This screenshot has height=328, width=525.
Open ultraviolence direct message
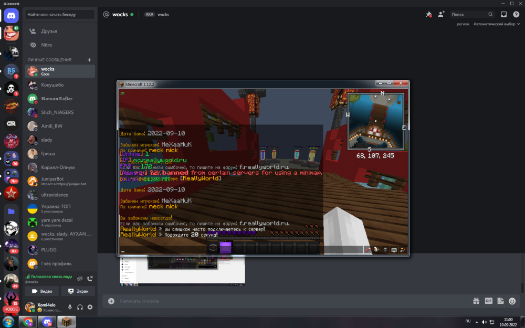coord(60,195)
